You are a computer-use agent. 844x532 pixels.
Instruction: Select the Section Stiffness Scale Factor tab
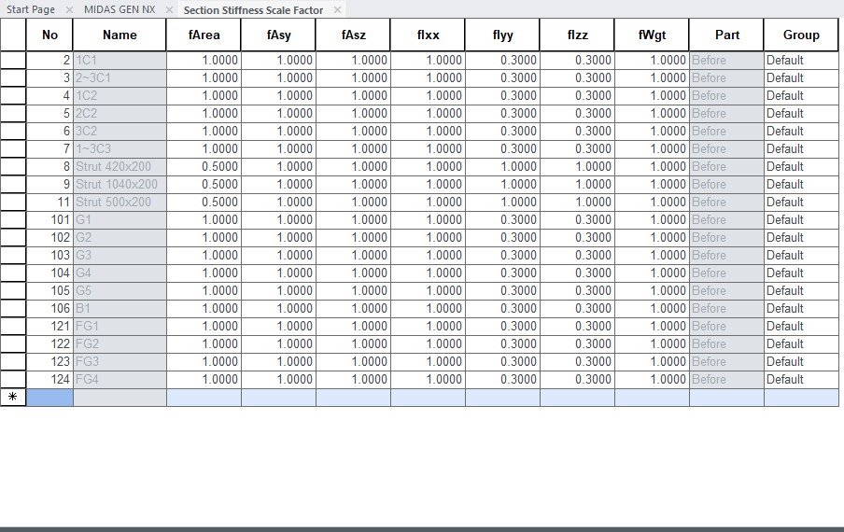(253, 9)
